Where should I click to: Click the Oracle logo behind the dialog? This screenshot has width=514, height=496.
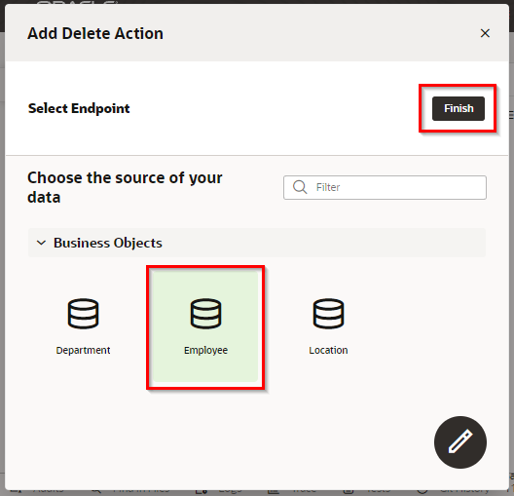77,3
